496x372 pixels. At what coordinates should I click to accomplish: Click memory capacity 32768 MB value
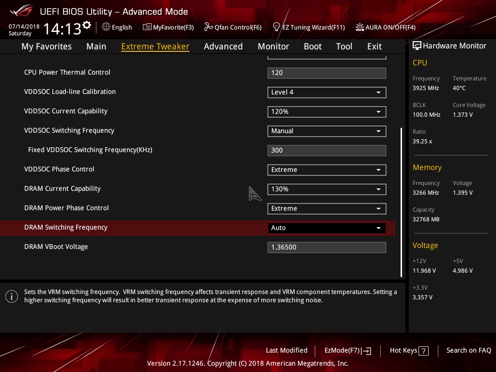[x=426, y=219]
